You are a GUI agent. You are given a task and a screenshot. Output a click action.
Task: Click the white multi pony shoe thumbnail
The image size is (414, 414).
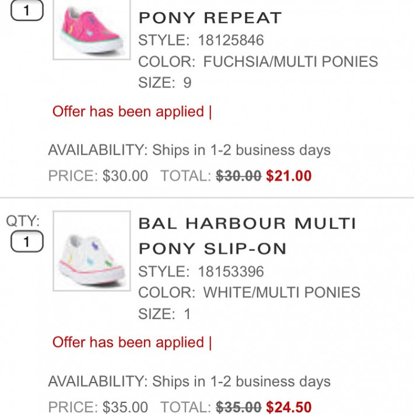point(92,251)
